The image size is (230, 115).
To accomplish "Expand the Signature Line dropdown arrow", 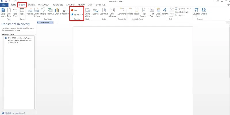I will [191, 9].
